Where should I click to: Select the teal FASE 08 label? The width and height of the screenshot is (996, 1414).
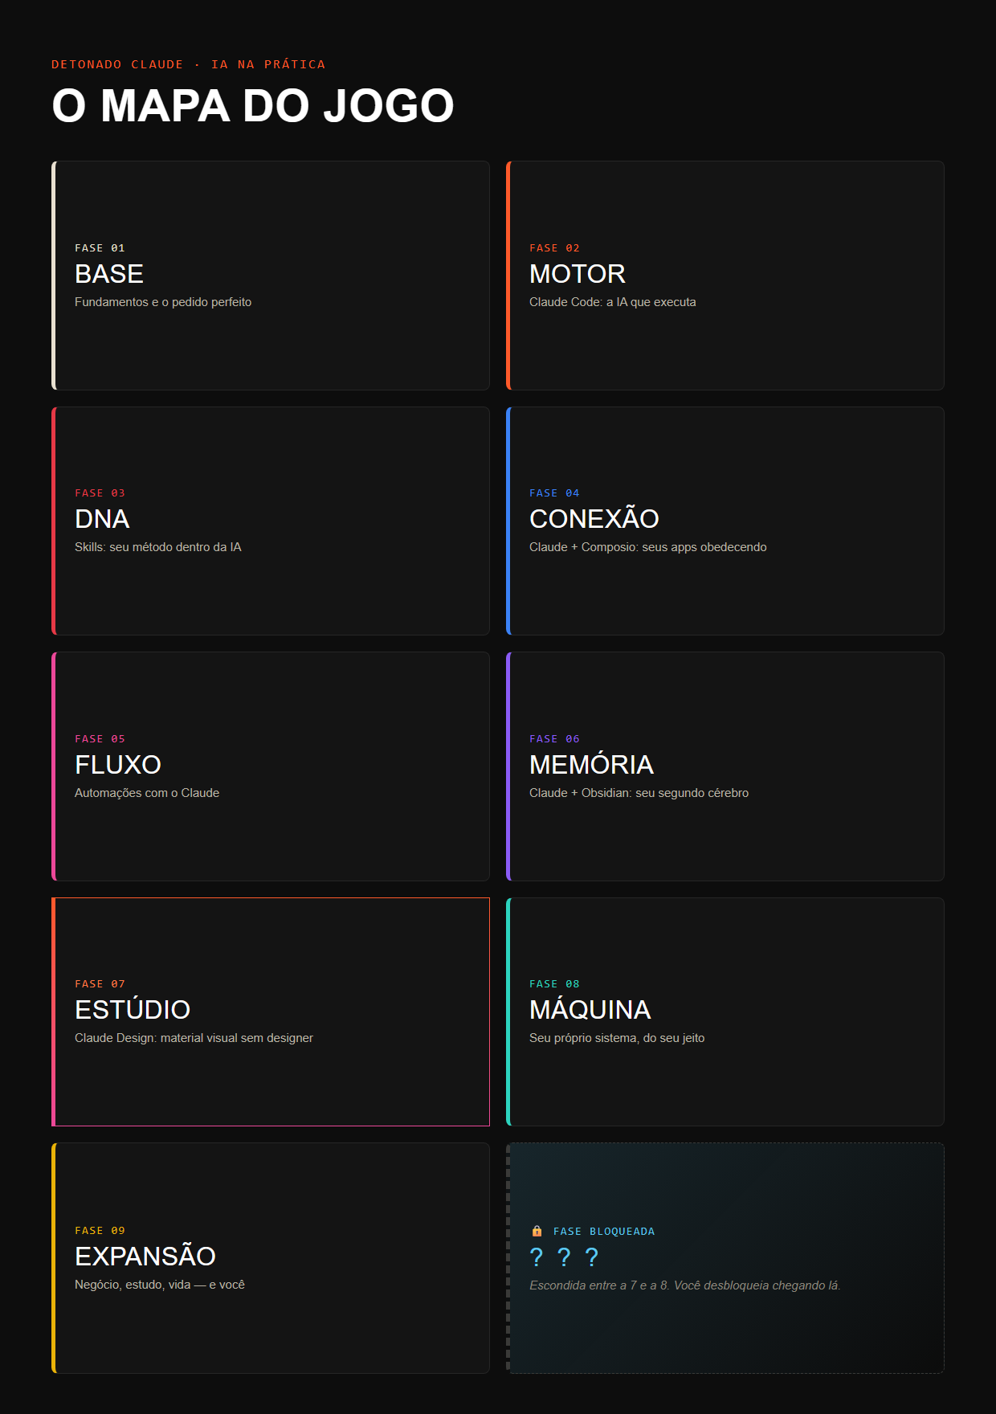point(554,984)
